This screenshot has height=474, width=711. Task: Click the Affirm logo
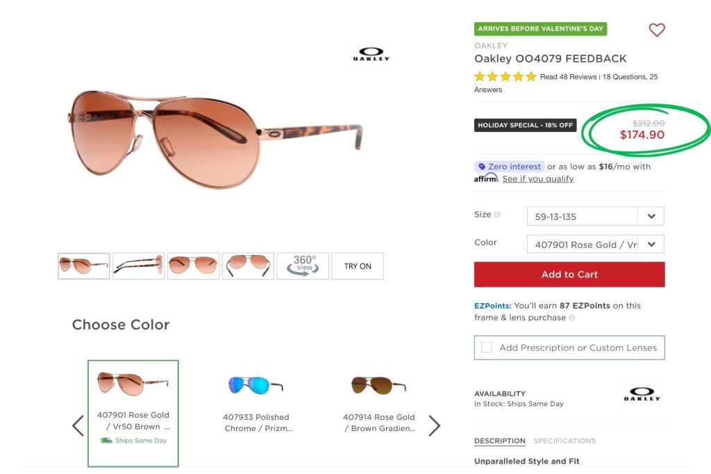pyautogui.click(x=485, y=178)
